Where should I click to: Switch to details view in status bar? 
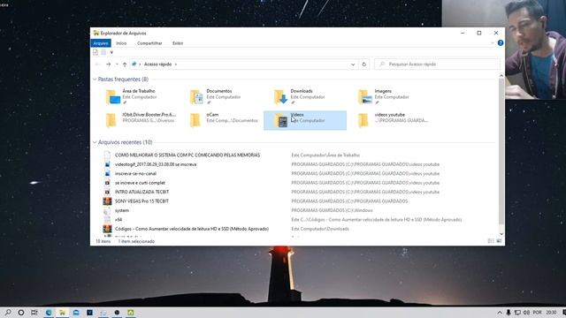[491, 241]
